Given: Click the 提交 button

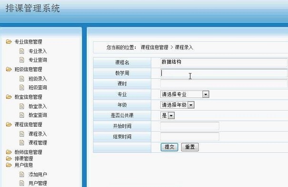Looking at the screenshot, I should click(169, 147).
